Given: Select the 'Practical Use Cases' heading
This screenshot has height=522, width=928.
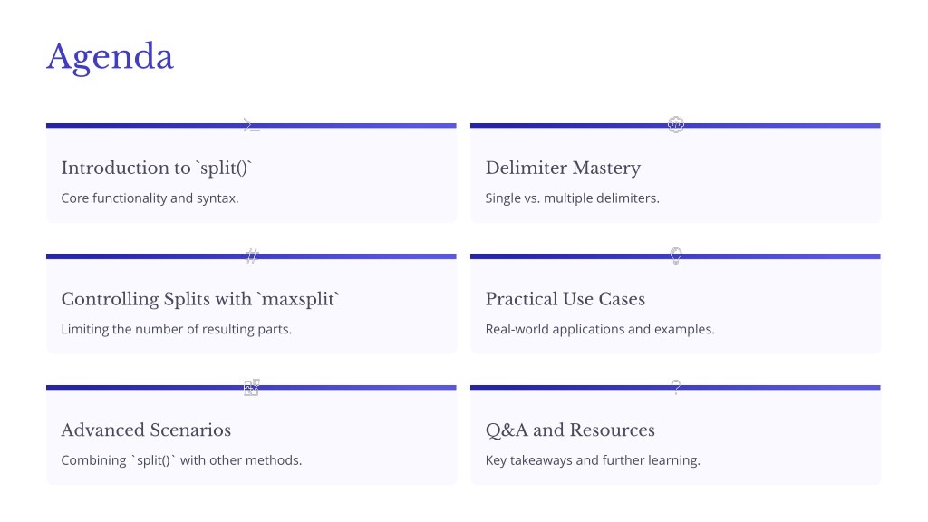Looking at the screenshot, I should [565, 299].
